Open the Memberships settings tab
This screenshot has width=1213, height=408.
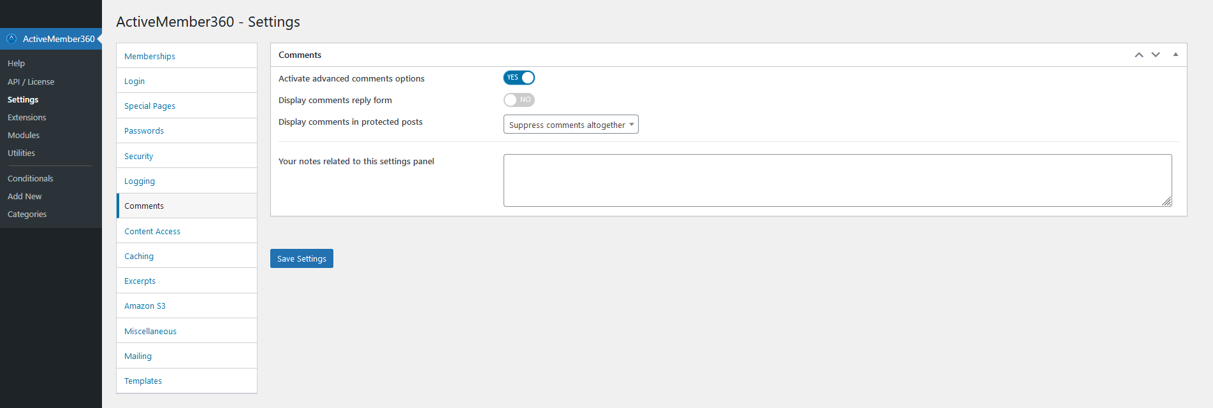coord(187,56)
